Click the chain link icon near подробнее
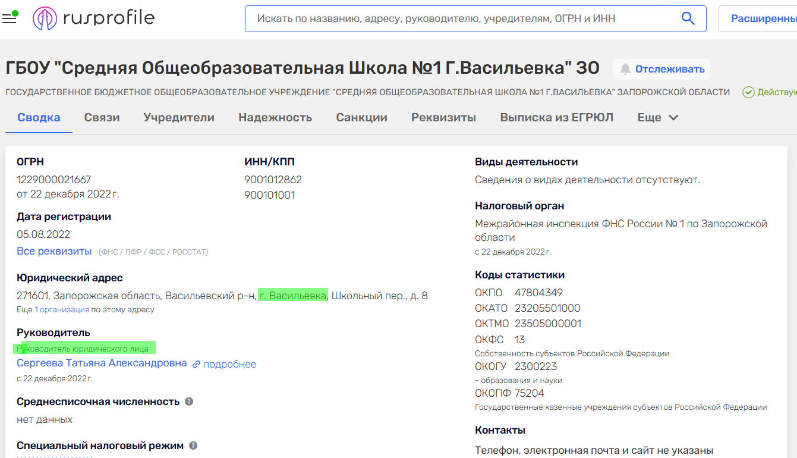The image size is (797, 458). coord(196,364)
